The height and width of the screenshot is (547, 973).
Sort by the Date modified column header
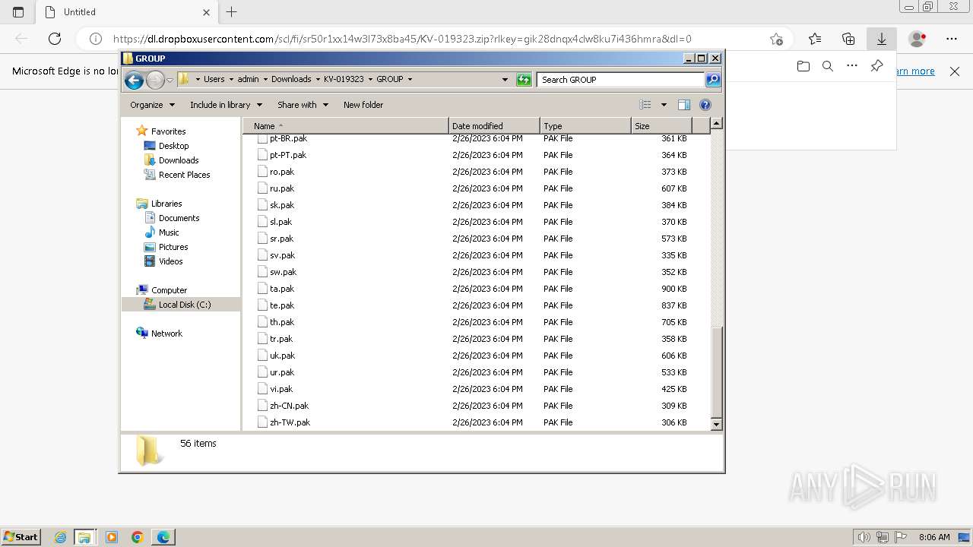[x=494, y=126]
